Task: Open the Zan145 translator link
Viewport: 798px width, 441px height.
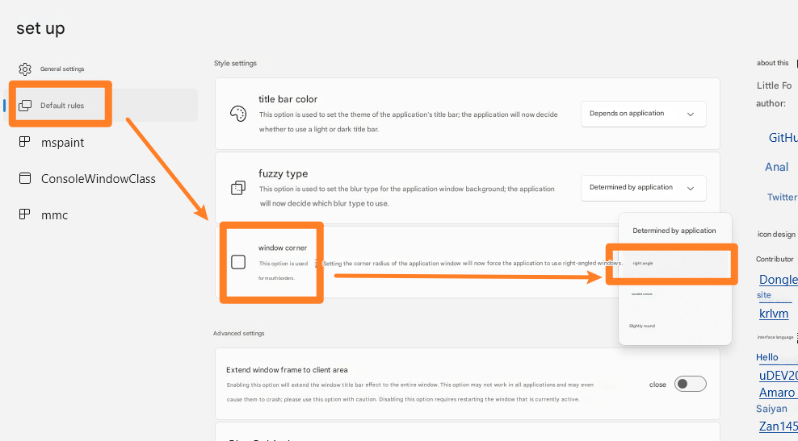Action: pos(778,426)
